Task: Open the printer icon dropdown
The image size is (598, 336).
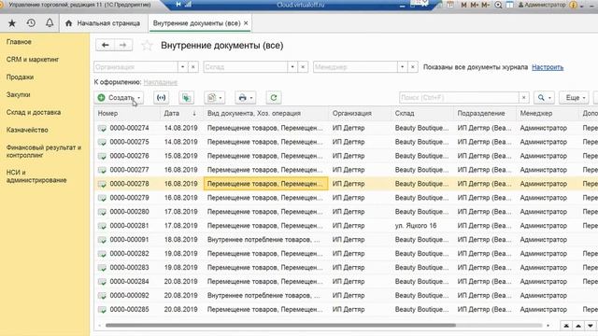Action: (245, 98)
